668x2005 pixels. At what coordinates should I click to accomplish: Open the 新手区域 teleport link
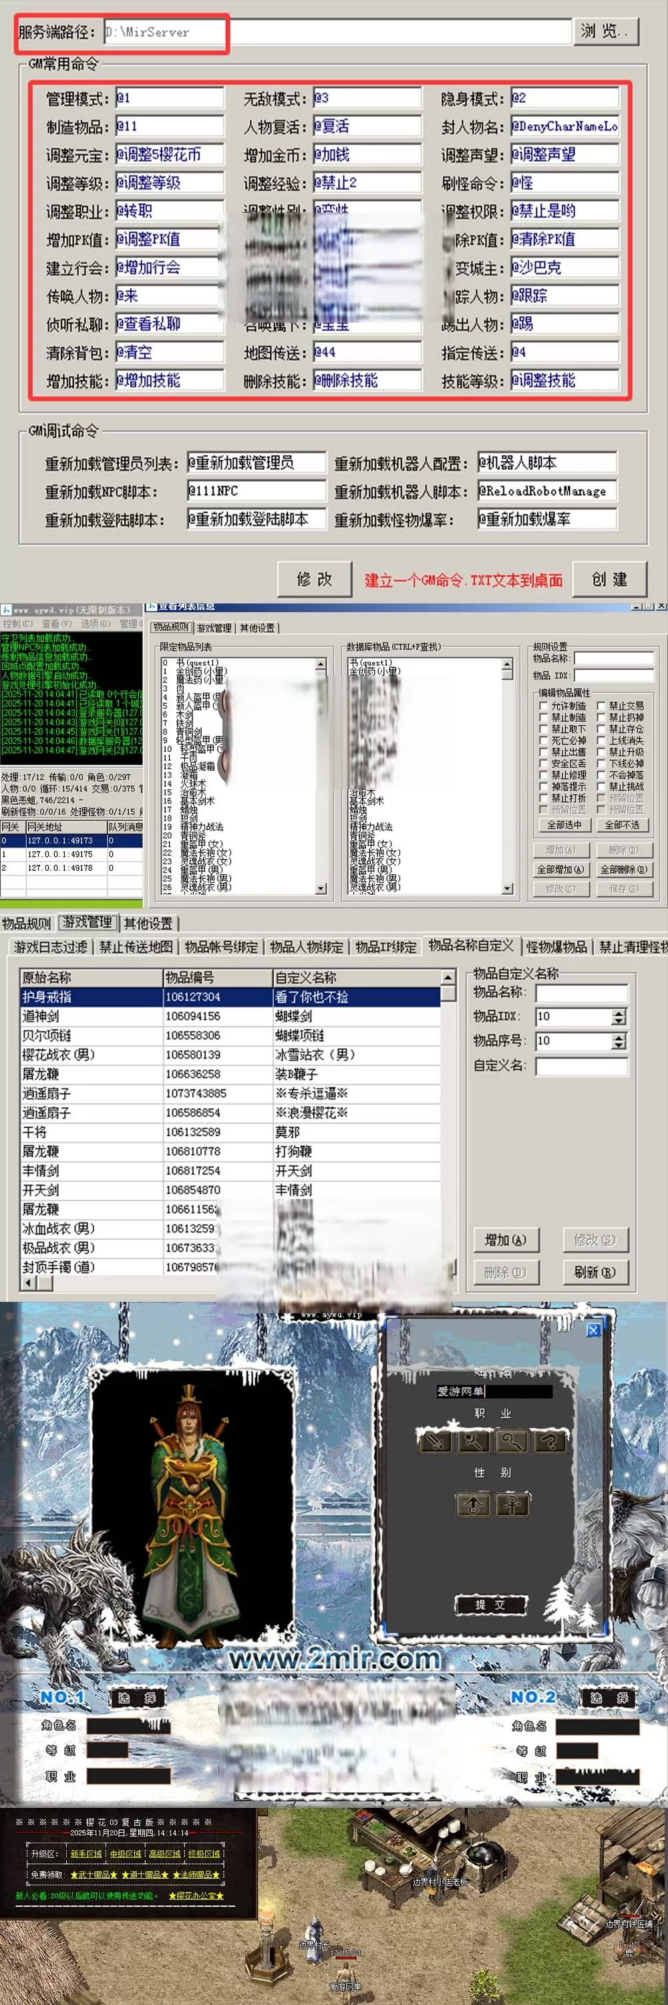click(86, 1853)
